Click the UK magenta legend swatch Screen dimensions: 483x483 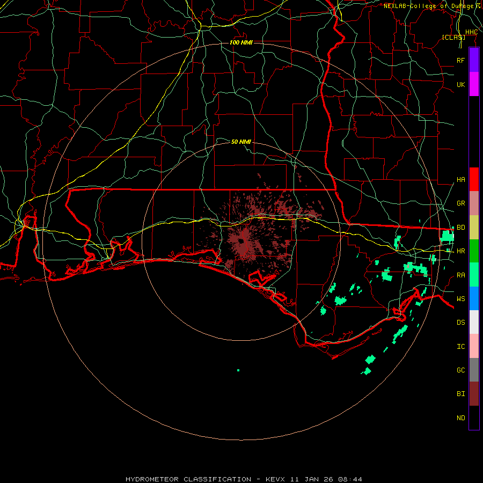(x=474, y=84)
